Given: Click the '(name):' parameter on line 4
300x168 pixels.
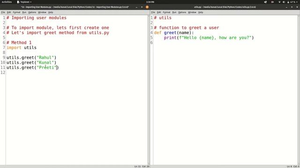Looking at the screenshot, I should coord(185,33).
